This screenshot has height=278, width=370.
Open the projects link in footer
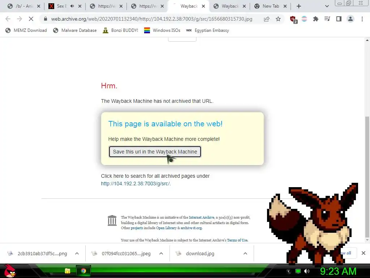coord(137,228)
